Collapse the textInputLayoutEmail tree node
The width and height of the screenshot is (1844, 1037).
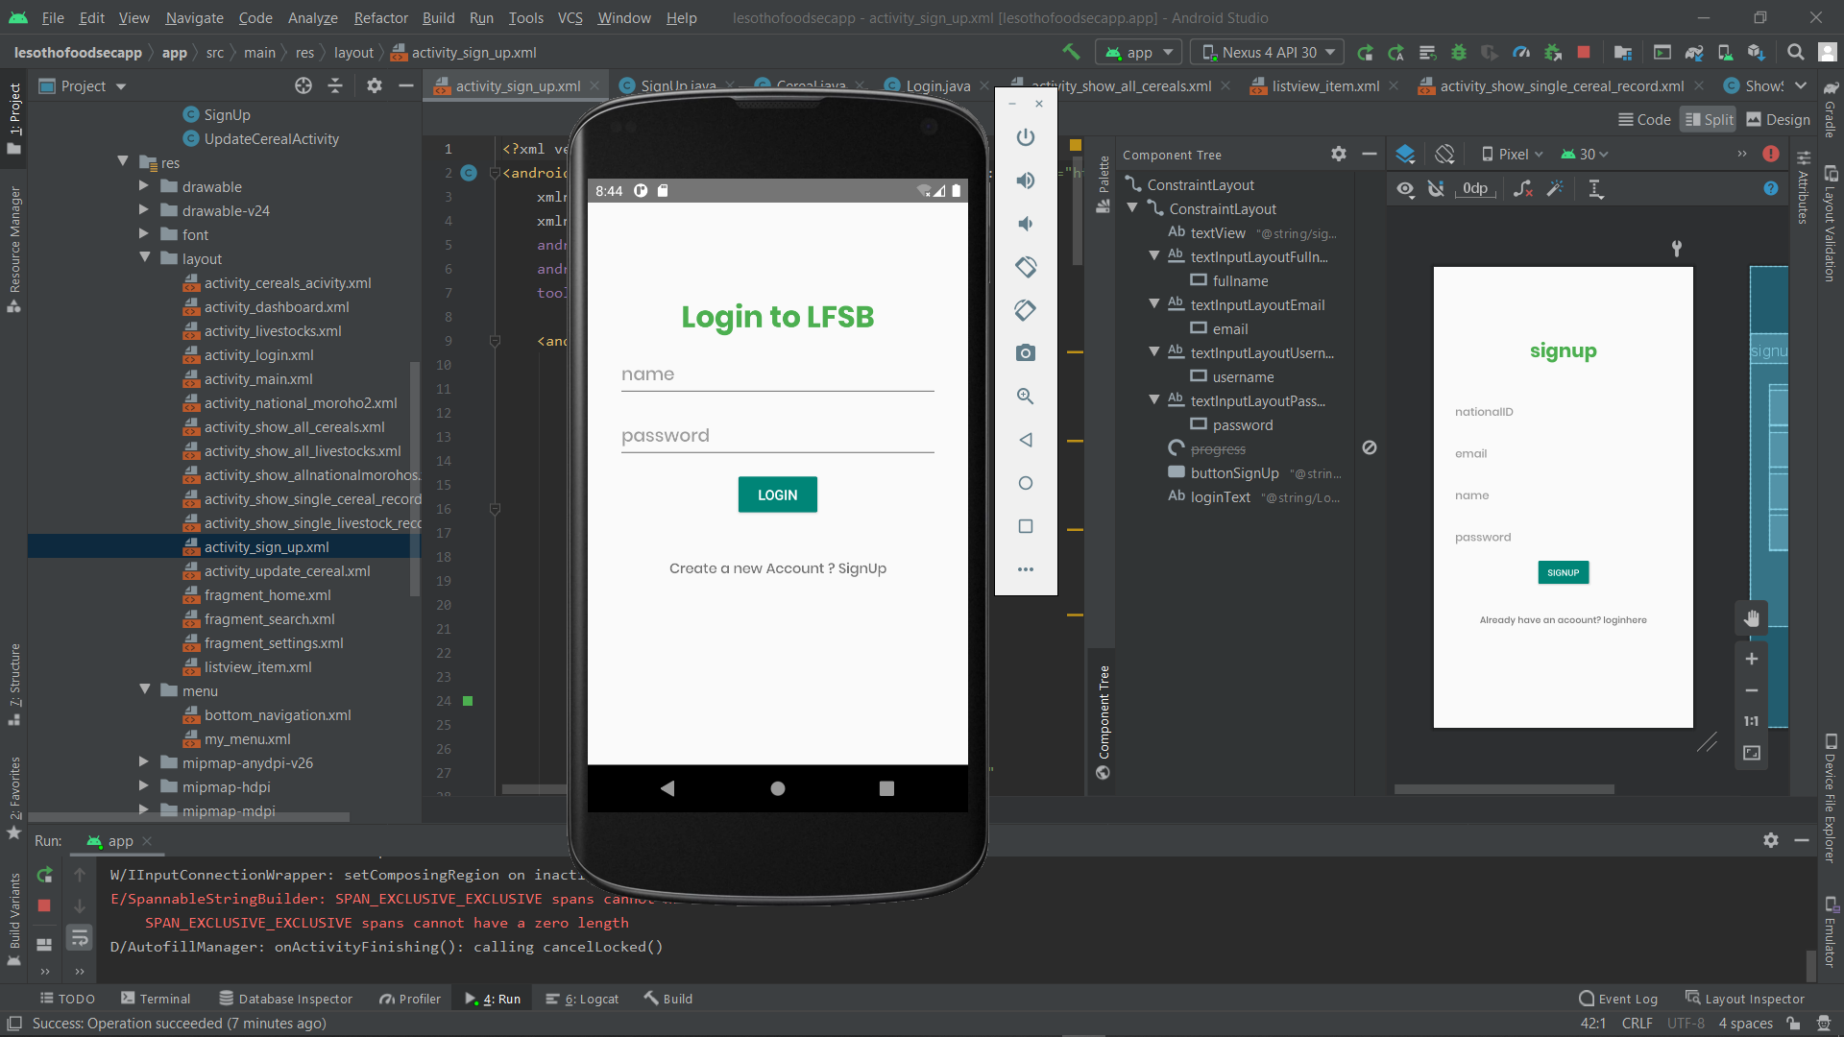point(1154,304)
